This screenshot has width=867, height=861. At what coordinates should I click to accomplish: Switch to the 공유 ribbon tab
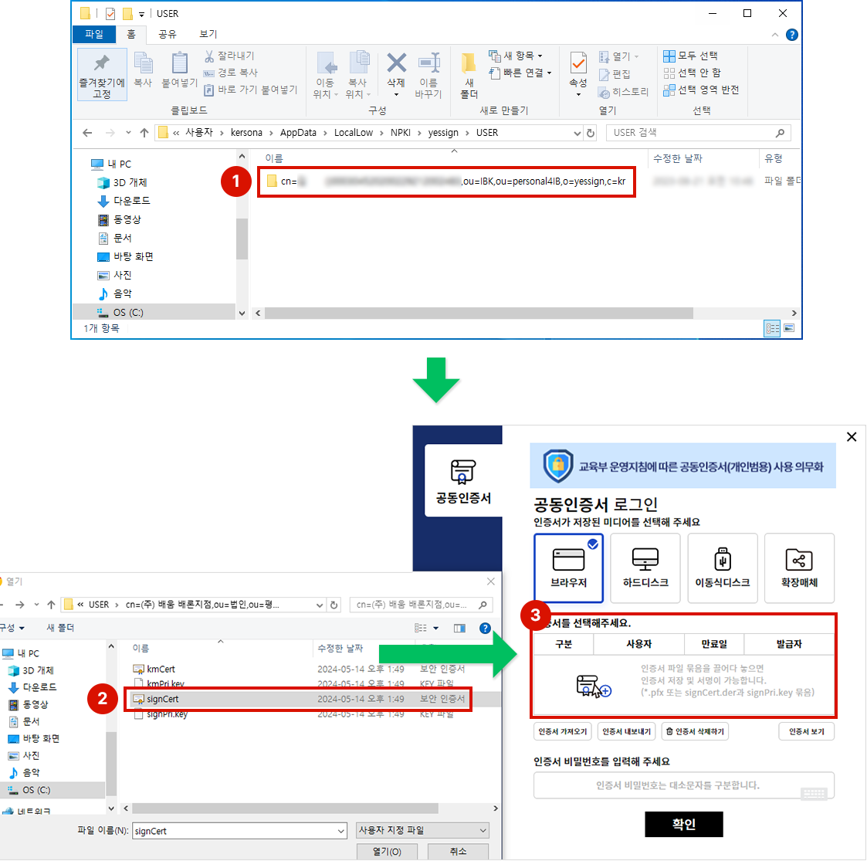tap(167, 34)
